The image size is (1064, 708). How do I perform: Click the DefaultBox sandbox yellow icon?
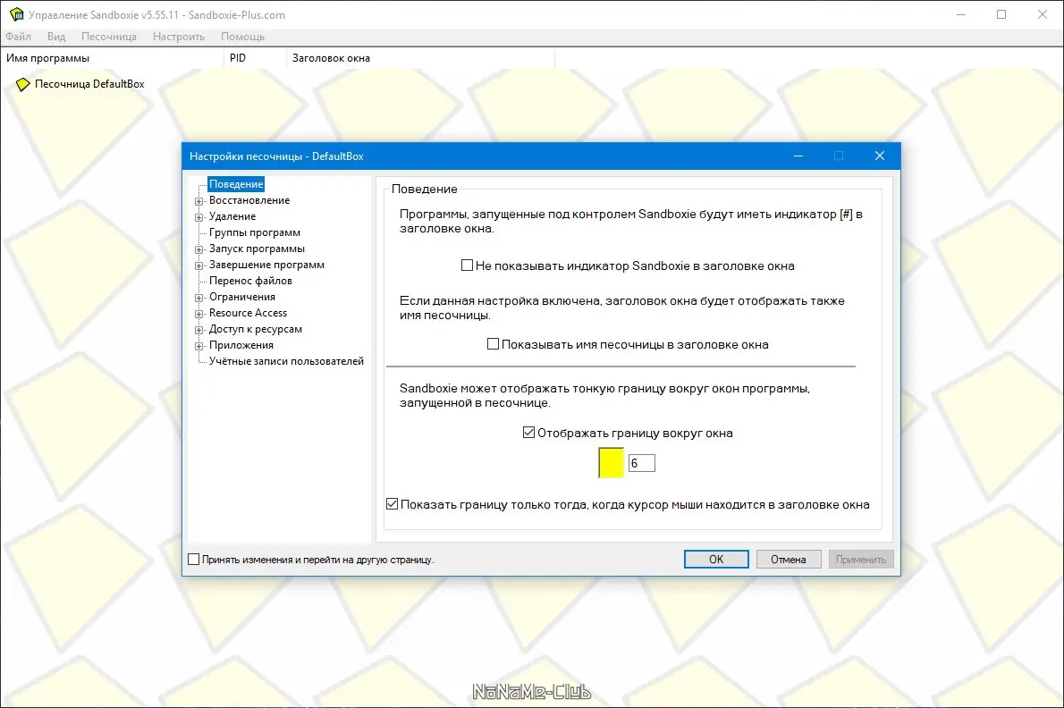click(x=22, y=84)
